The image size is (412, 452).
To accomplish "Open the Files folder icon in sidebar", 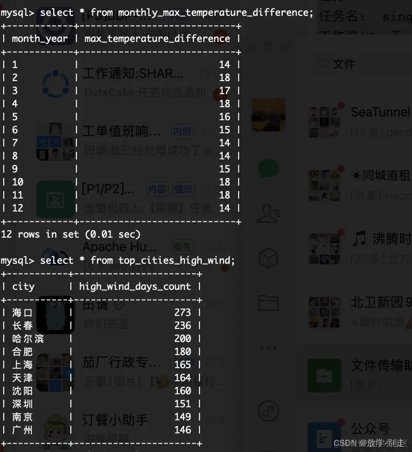I will coord(268,302).
